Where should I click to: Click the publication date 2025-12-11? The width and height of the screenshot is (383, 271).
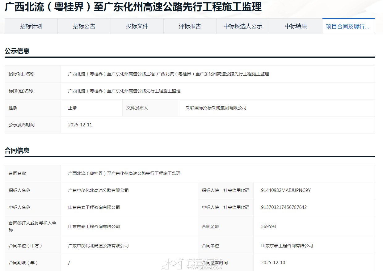tap(80, 125)
